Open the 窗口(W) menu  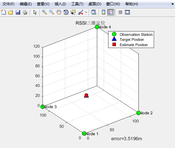(113, 4)
